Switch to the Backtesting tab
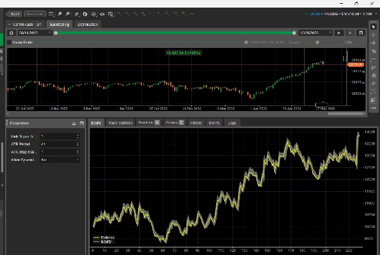This screenshot has height=255, width=380. tap(60, 25)
